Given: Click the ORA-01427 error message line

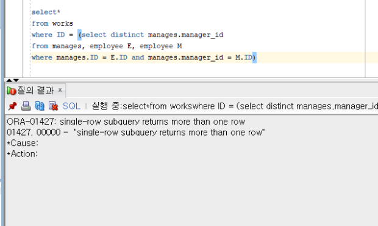Looking at the screenshot, I should [126, 122].
